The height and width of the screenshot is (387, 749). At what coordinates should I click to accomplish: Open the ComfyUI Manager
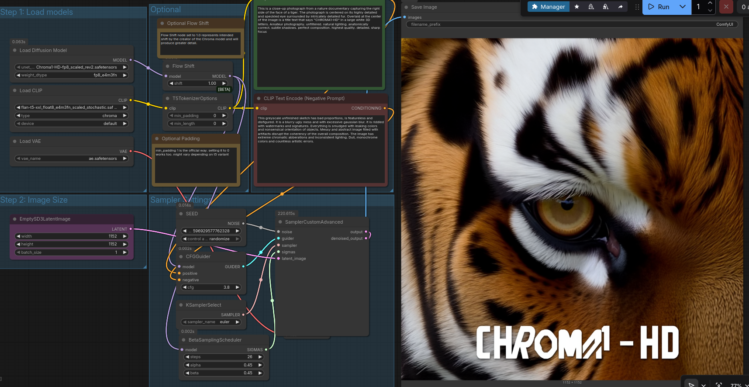(x=549, y=7)
